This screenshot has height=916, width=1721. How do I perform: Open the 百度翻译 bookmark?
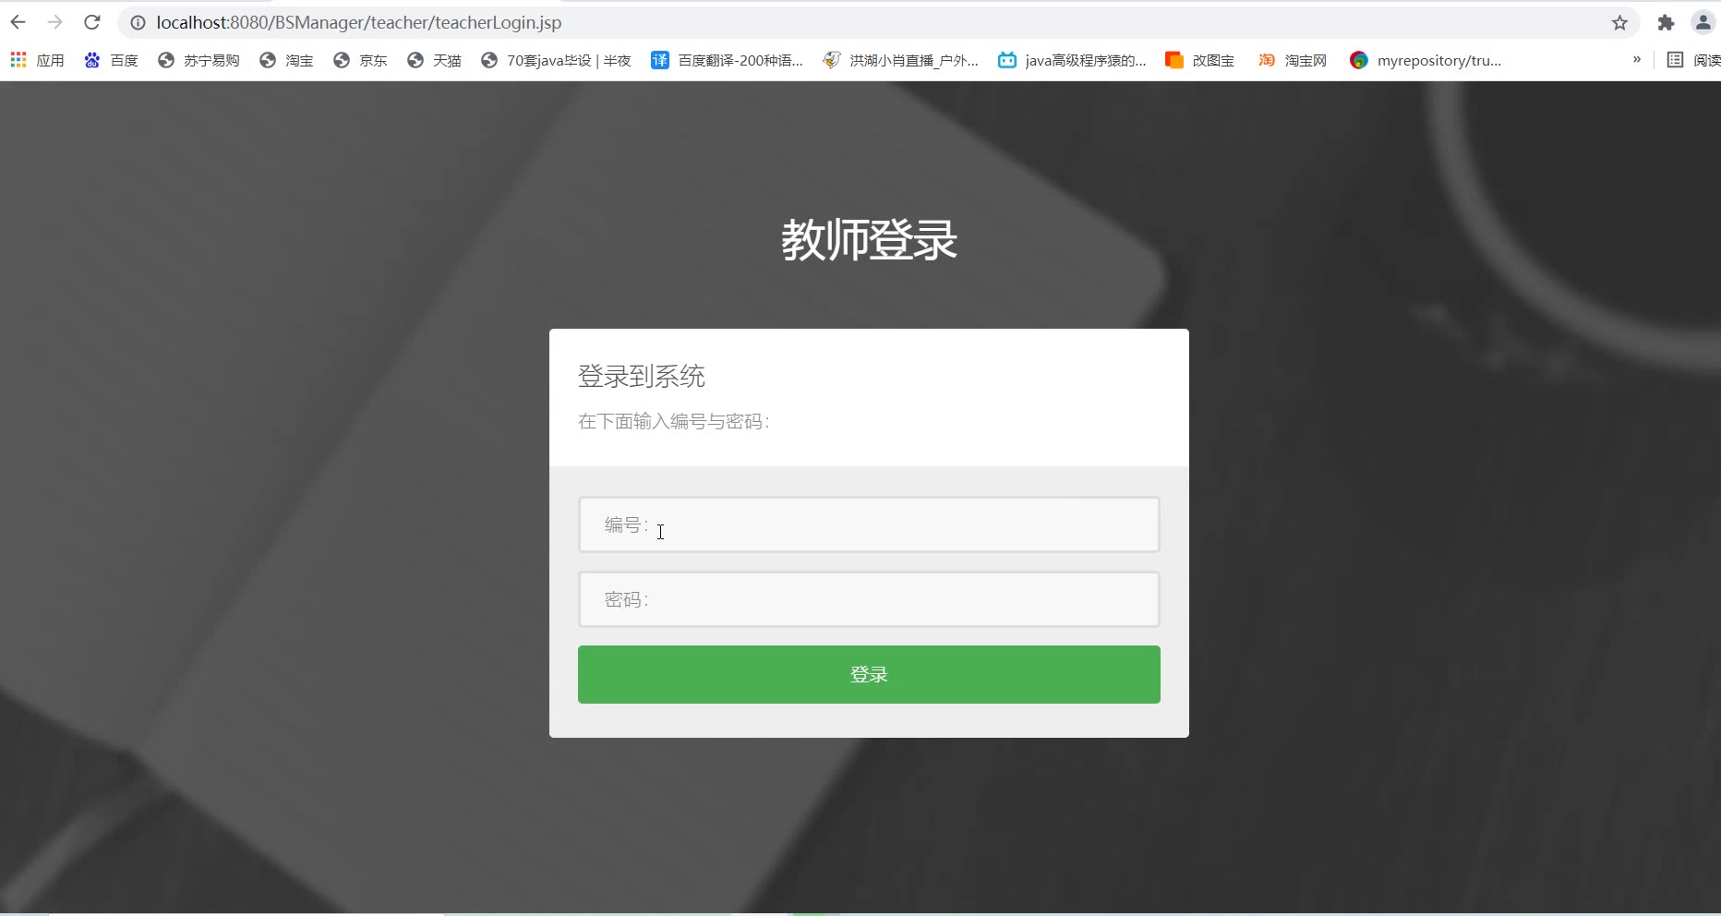[728, 60]
